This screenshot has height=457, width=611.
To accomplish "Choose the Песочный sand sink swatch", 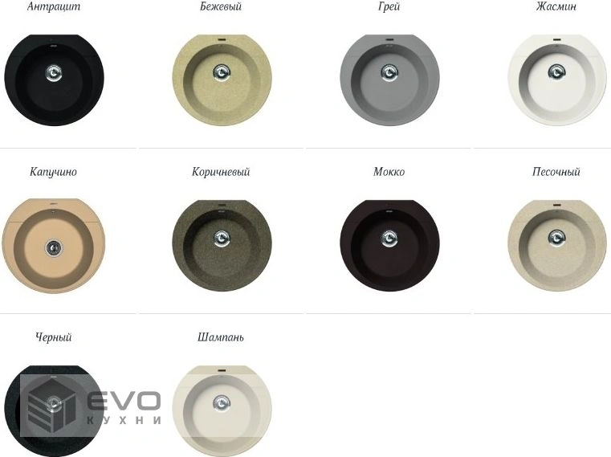I will [x=557, y=246].
